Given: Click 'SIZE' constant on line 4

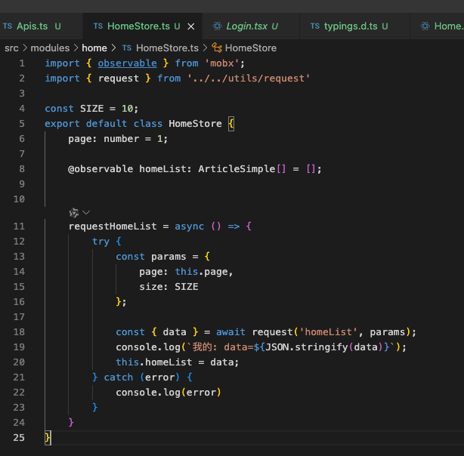Looking at the screenshot, I should 91,109.
